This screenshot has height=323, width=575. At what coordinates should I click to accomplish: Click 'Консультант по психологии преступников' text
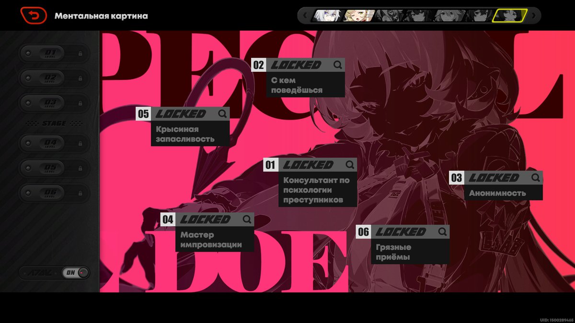click(317, 190)
